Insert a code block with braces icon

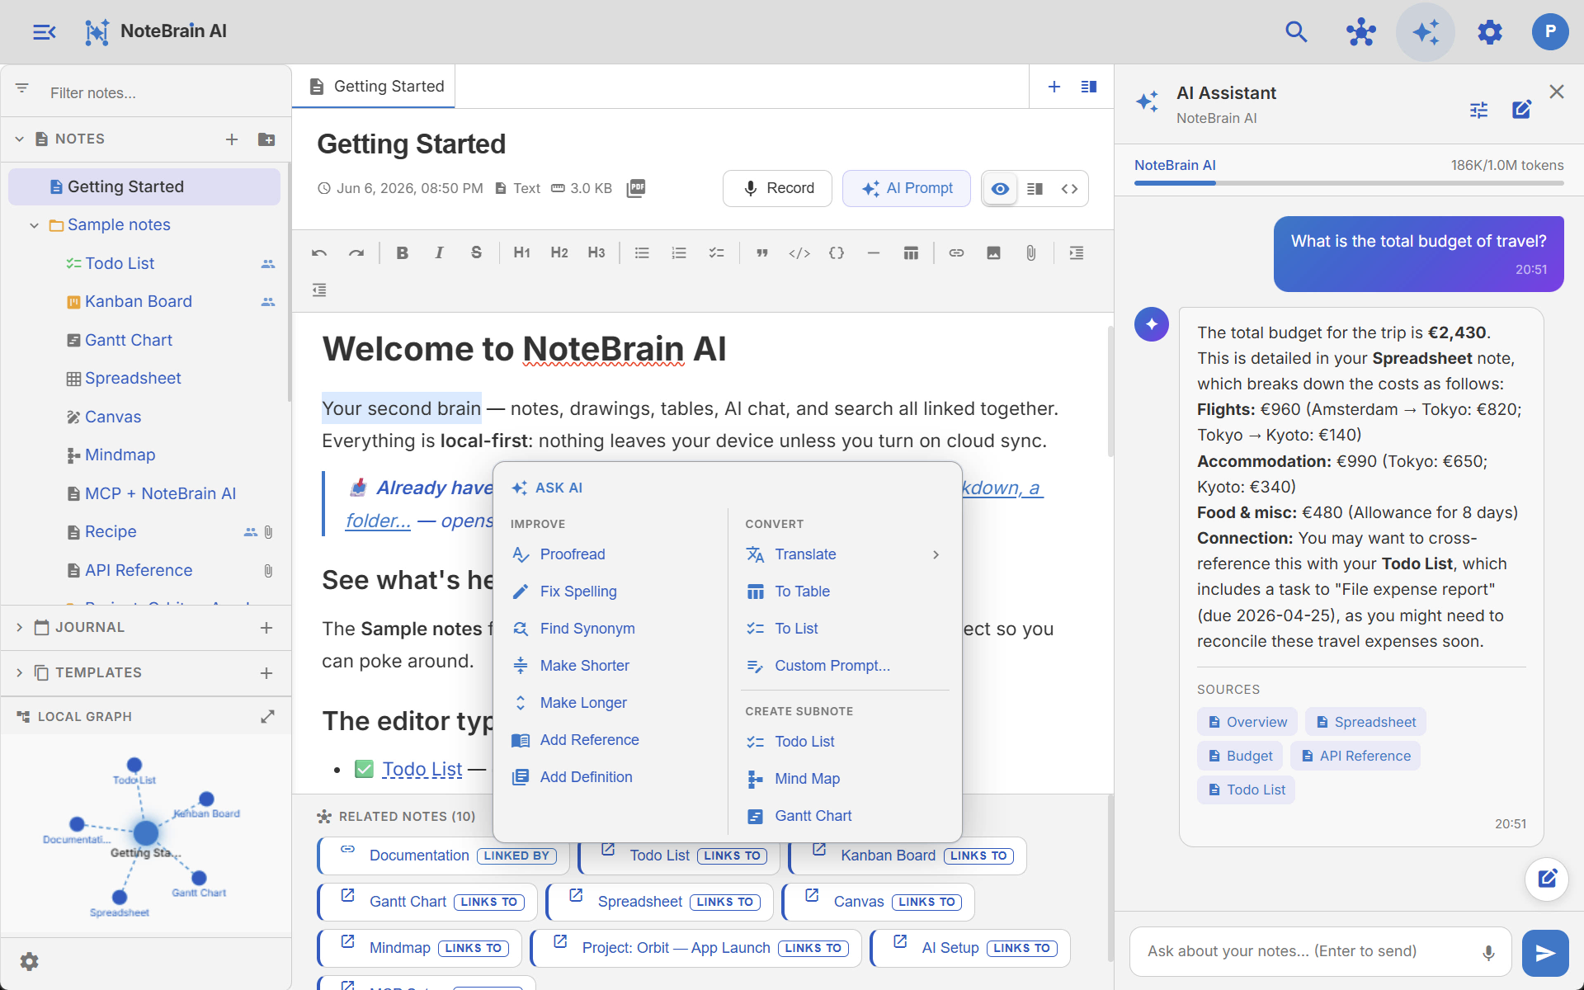pyautogui.click(x=837, y=253)
